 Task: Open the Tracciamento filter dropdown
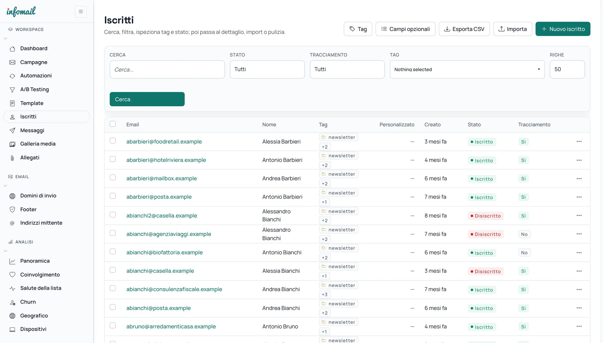(x=347, y=69)
